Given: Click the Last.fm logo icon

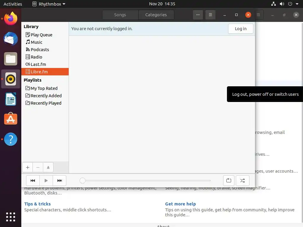Looking at the screenshot, I should click(x=28, y=64).
